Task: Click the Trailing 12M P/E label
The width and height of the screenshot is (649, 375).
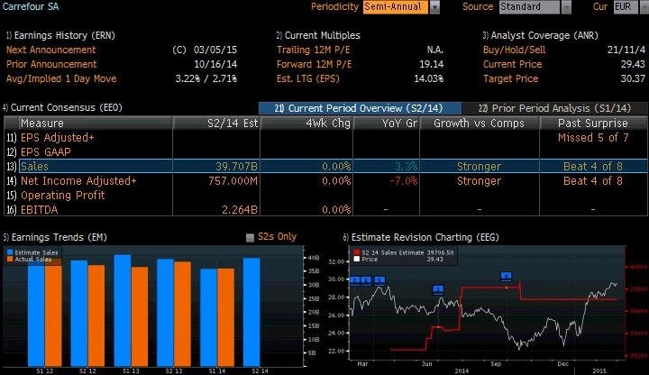Action: point(314,50)
